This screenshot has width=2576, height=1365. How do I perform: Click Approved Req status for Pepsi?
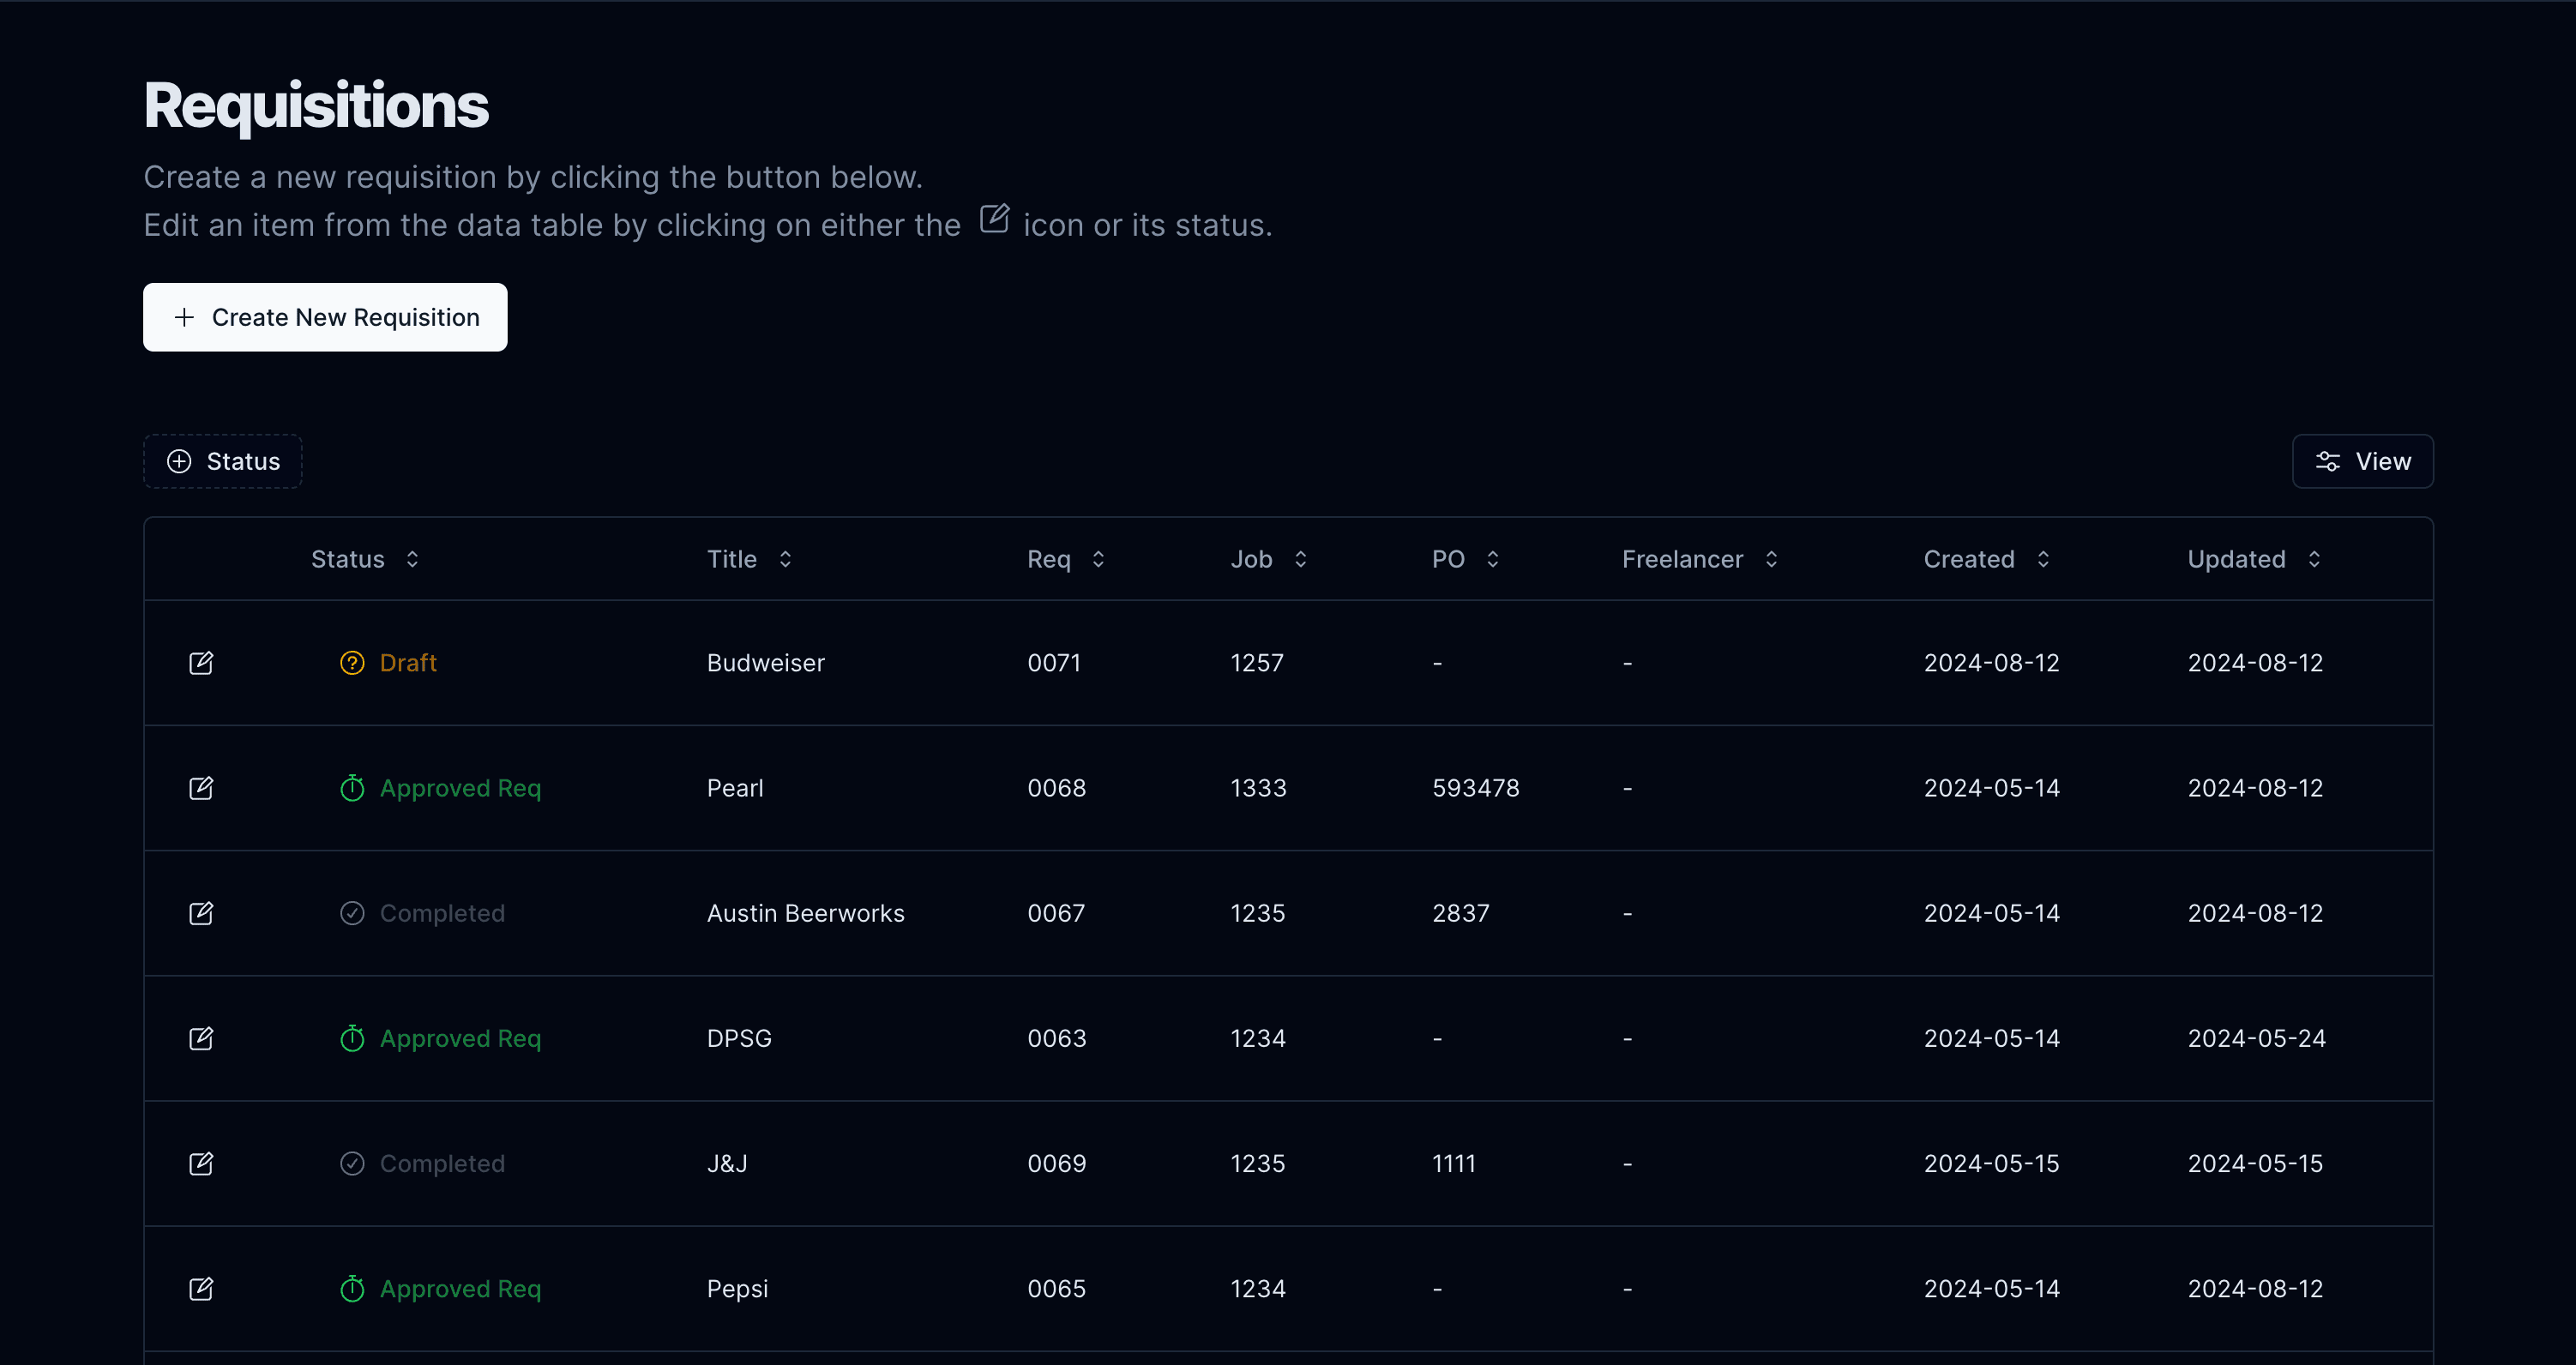click(x=460, y=1288)
